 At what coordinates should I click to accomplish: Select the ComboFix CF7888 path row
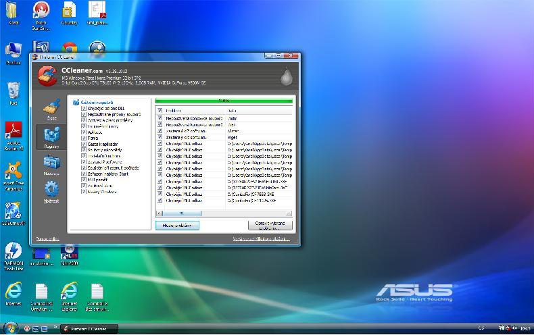coord(225,194)
